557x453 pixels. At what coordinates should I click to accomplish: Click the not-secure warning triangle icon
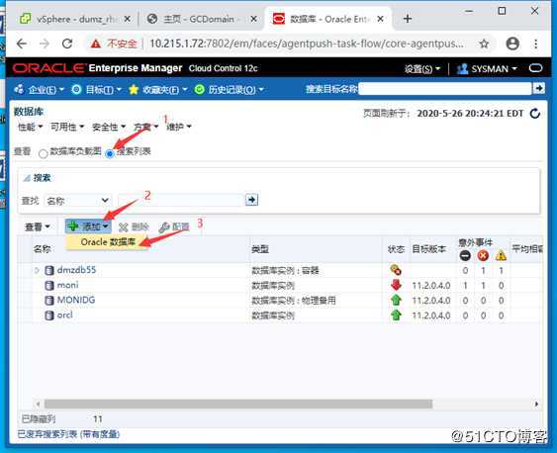pos(96,44)
